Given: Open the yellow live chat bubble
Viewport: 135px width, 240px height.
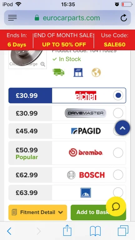Looking at the screenshot, I should tap(116, 207).
